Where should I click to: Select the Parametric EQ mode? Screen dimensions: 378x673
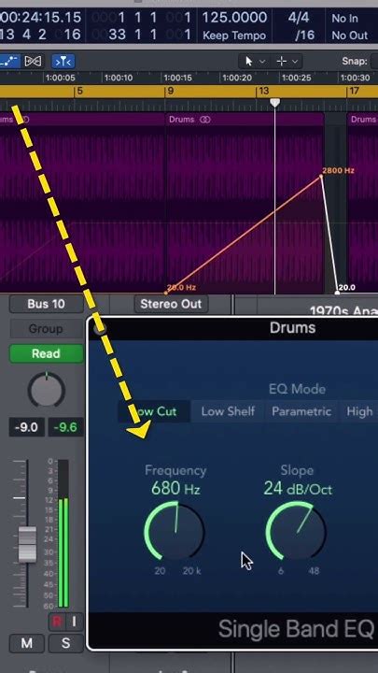click(x=301, y=411)
